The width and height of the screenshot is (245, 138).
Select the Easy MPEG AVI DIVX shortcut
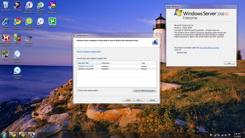click(x=41, y=7)
